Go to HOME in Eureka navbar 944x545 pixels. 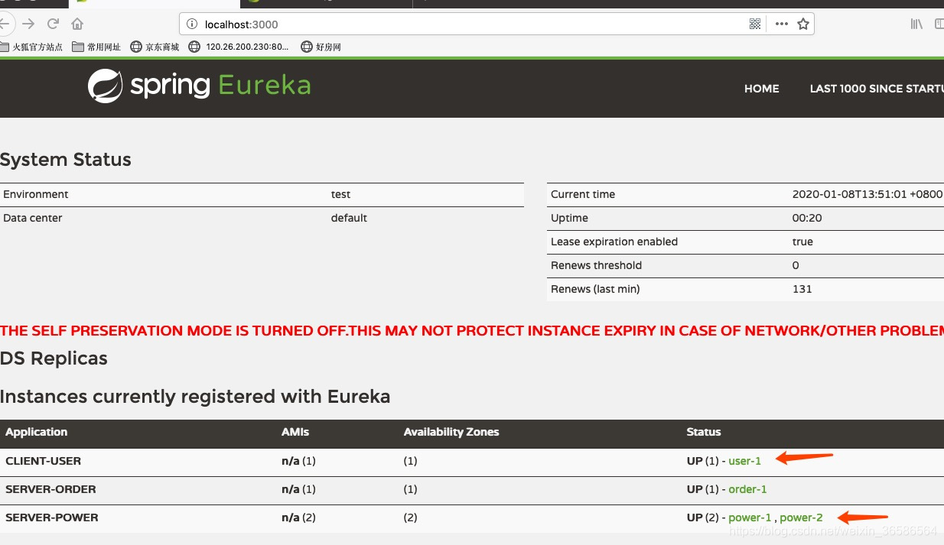tap(762, 89)
